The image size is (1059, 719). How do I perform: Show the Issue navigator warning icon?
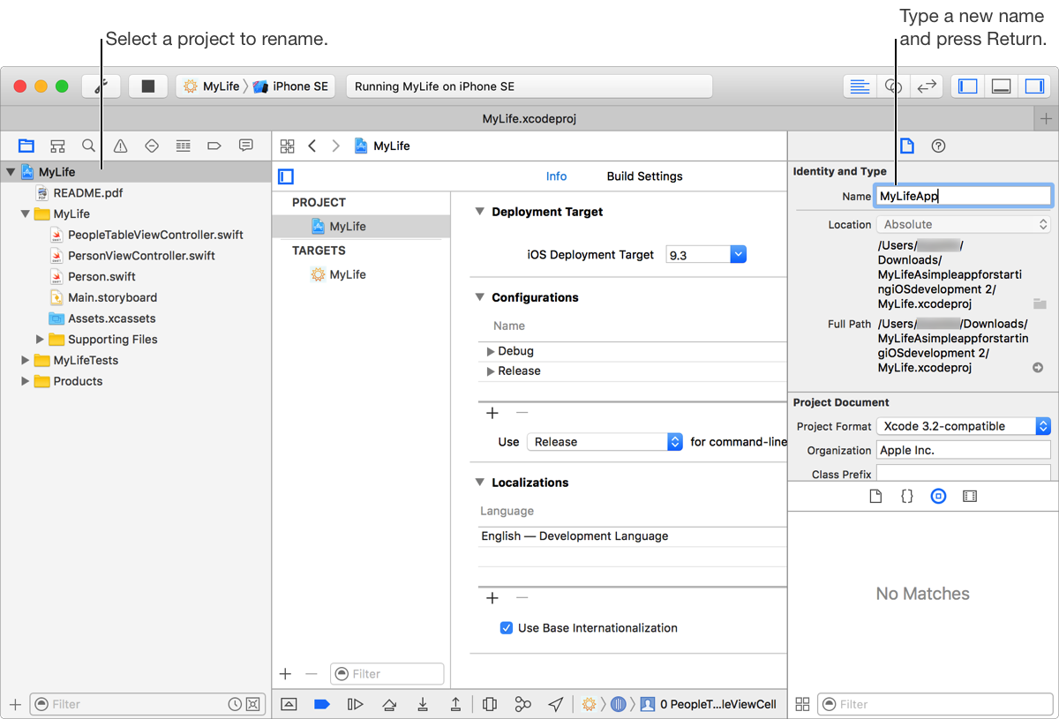tap(121, 146)
